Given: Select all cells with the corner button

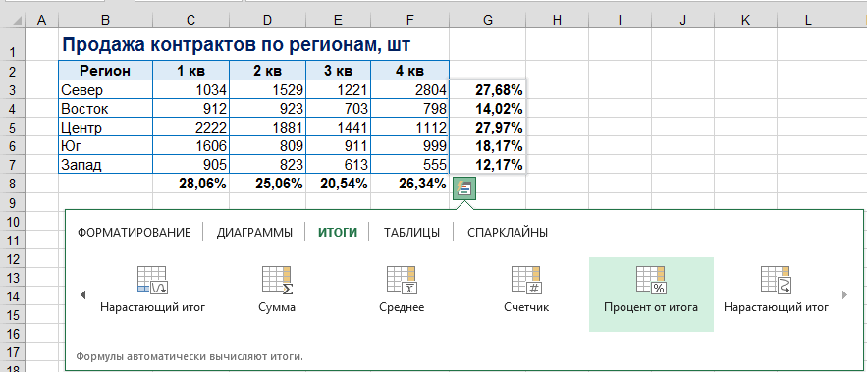Looking at the screenshot, I should (x=13, y=20).
